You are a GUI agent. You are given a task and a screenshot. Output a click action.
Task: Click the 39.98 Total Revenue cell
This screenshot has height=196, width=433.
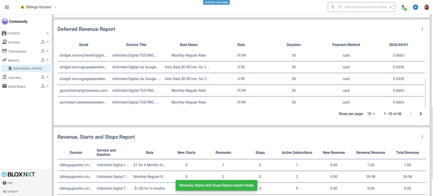407,177
